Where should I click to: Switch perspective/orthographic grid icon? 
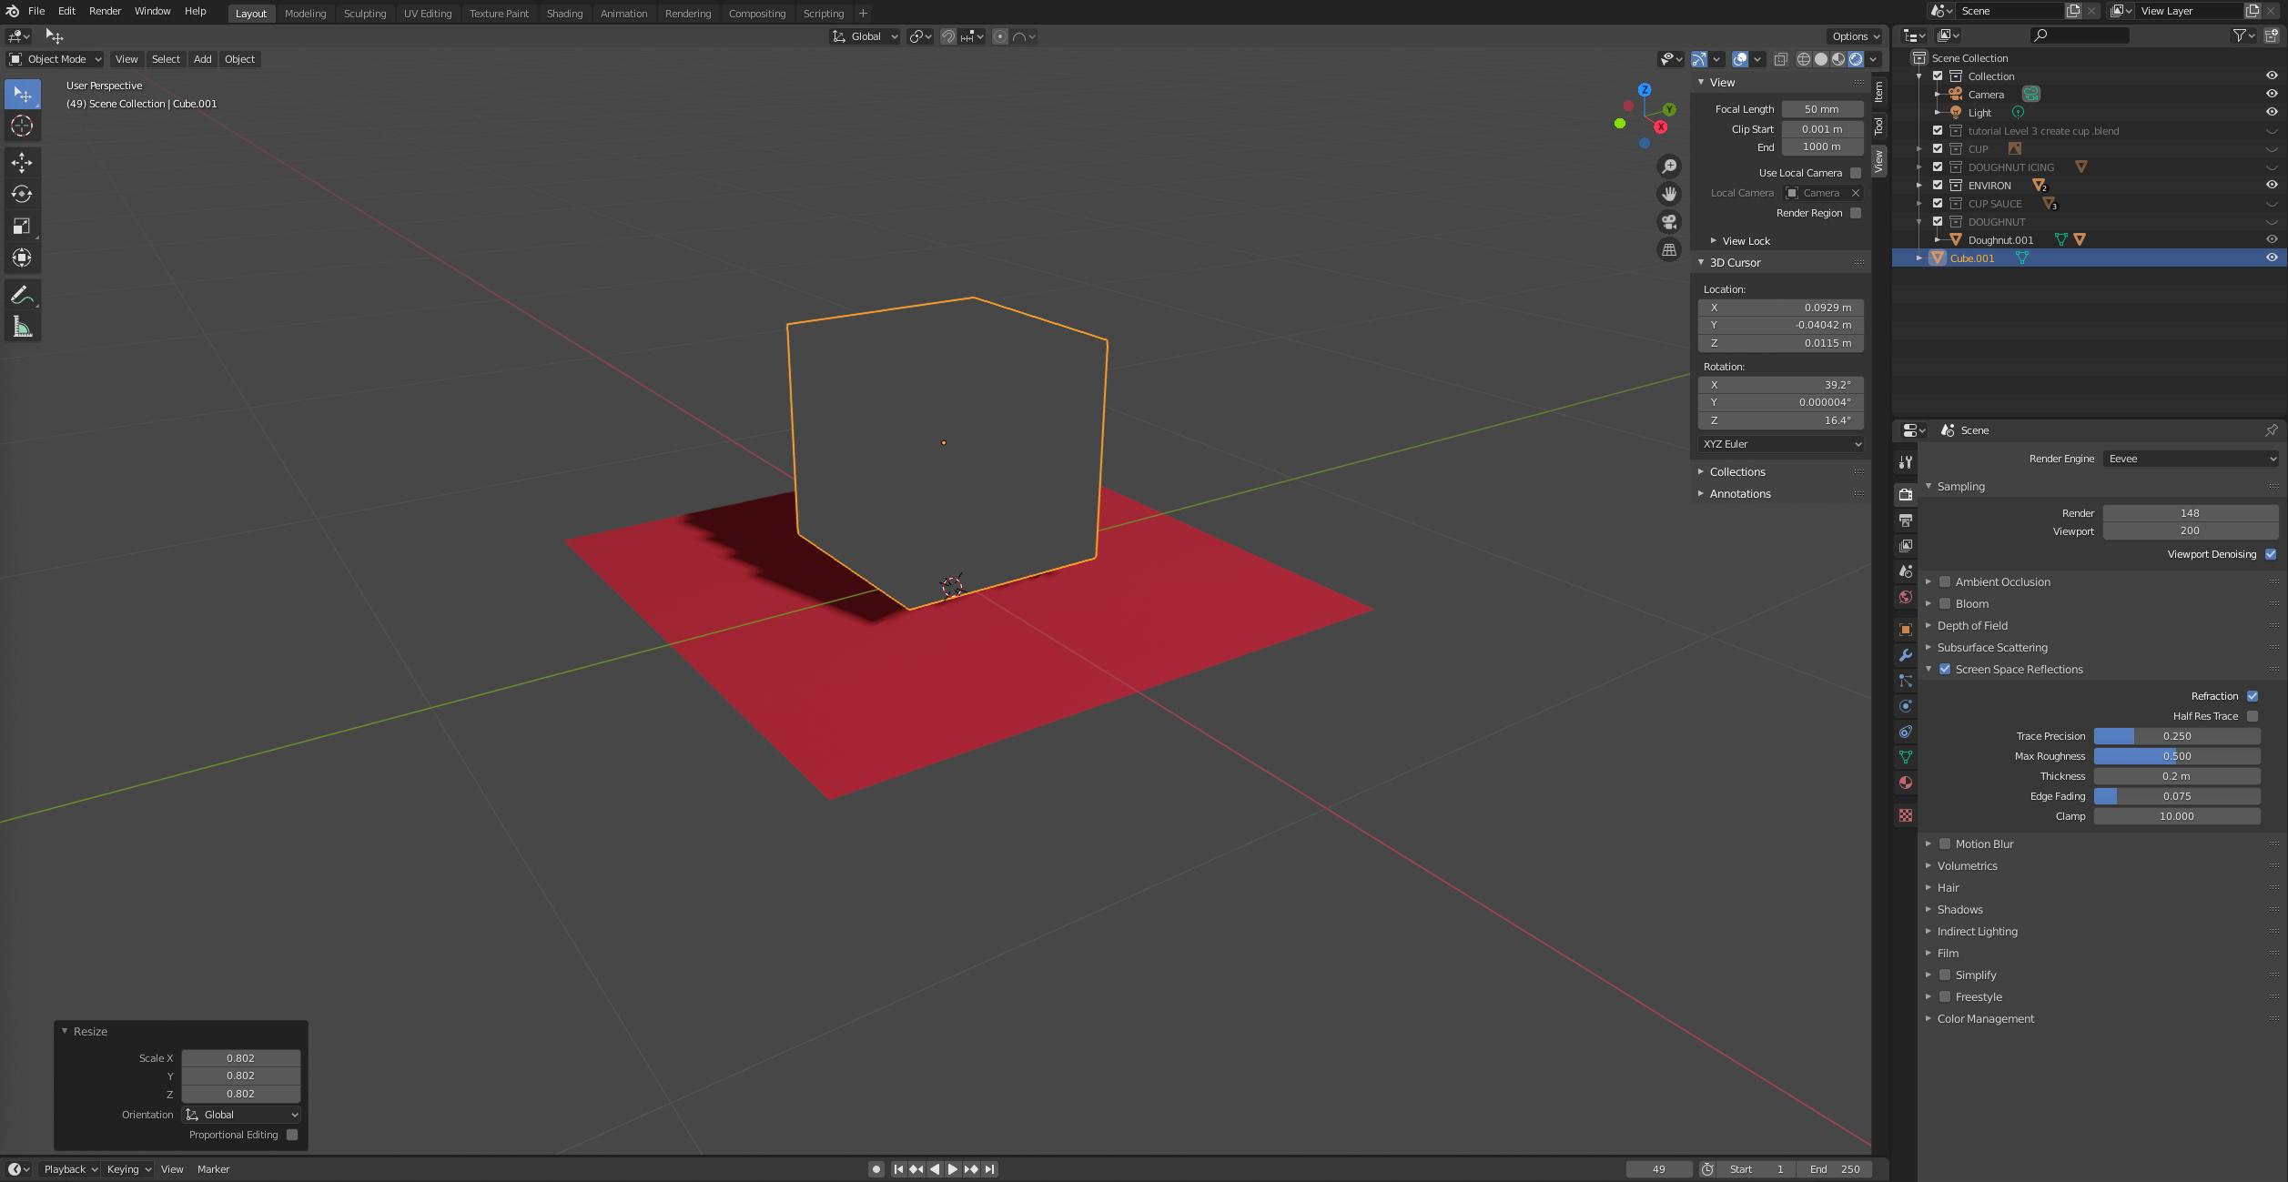pyautogui.click(x=1669, y=250)
